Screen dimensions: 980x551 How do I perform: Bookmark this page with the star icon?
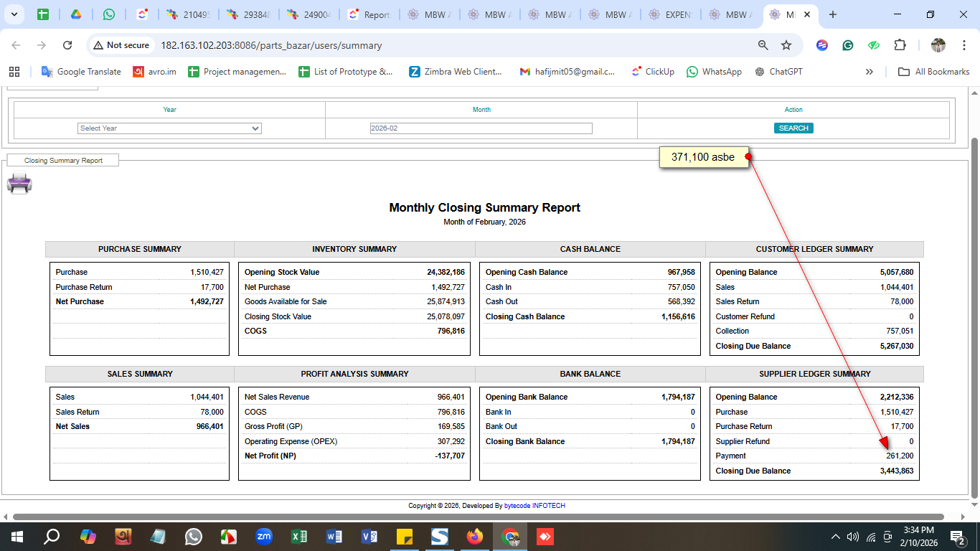[786, 45]
